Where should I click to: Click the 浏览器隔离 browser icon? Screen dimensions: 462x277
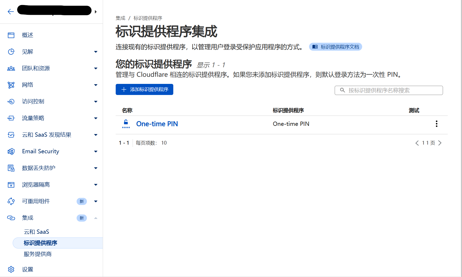pyautogui.click(x=11, y=185)
